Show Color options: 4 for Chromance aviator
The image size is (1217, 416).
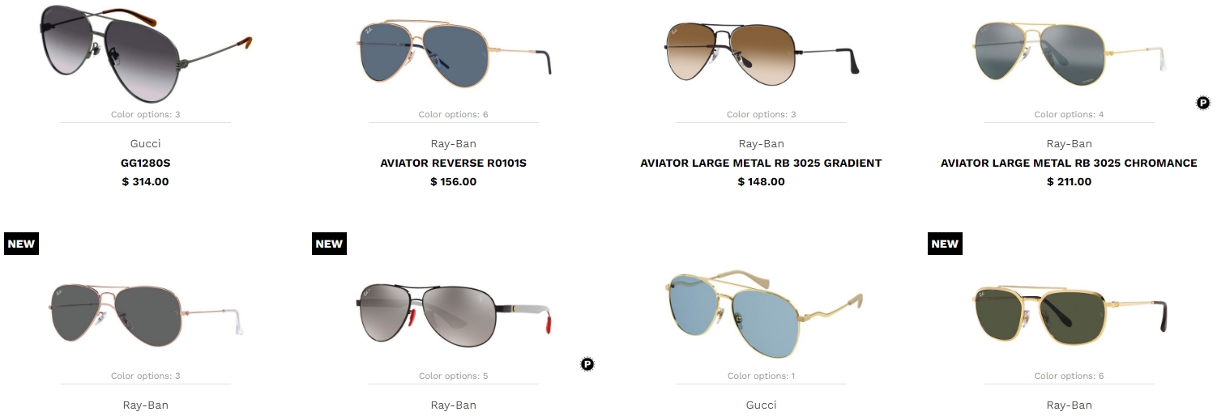coord(1070,114)
